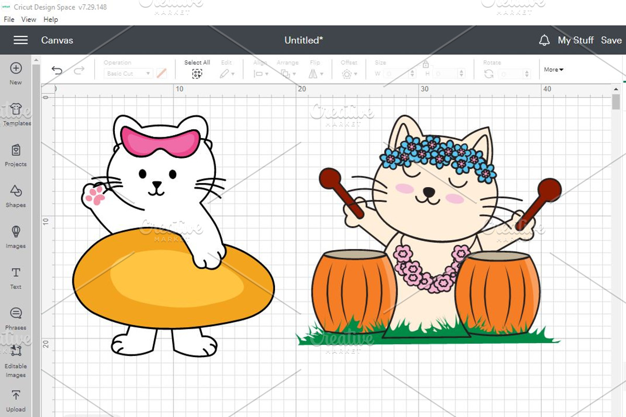The width and height of the screenshot is (626, 417).
Task: Click the Size width field
Action: (x=397, y=74)
